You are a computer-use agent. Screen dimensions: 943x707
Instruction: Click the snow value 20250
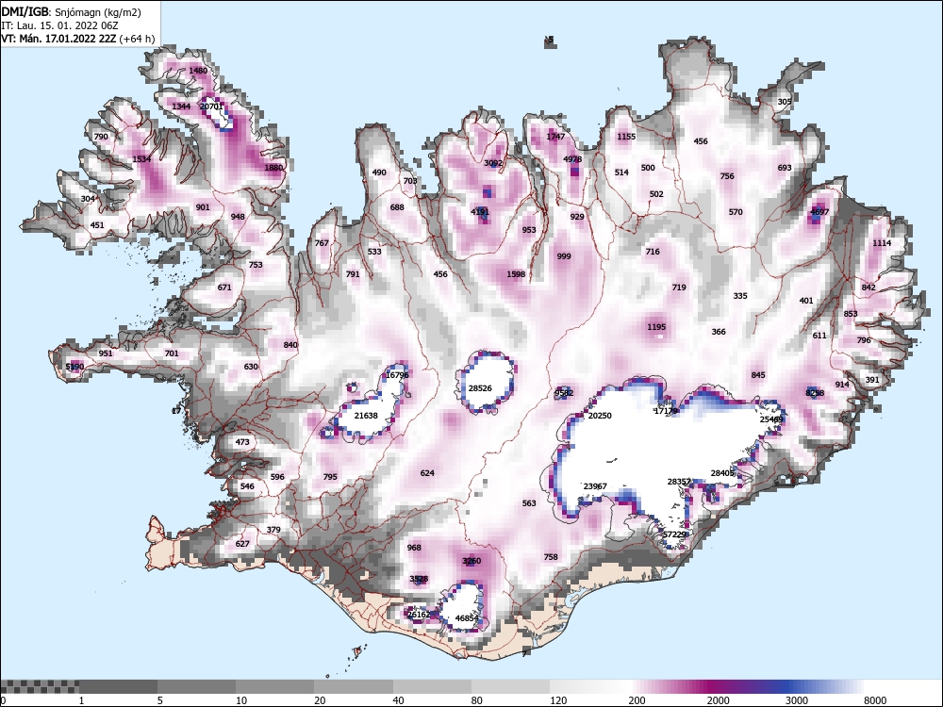(600, 416)
